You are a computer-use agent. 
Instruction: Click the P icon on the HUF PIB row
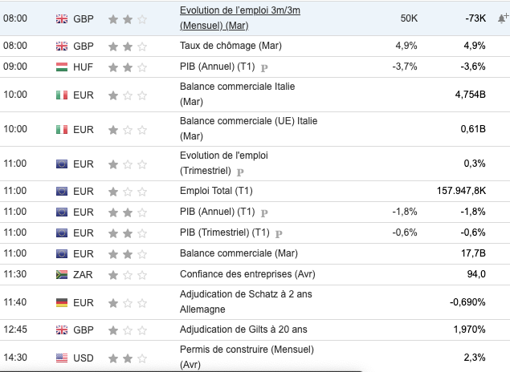(264, 67)
